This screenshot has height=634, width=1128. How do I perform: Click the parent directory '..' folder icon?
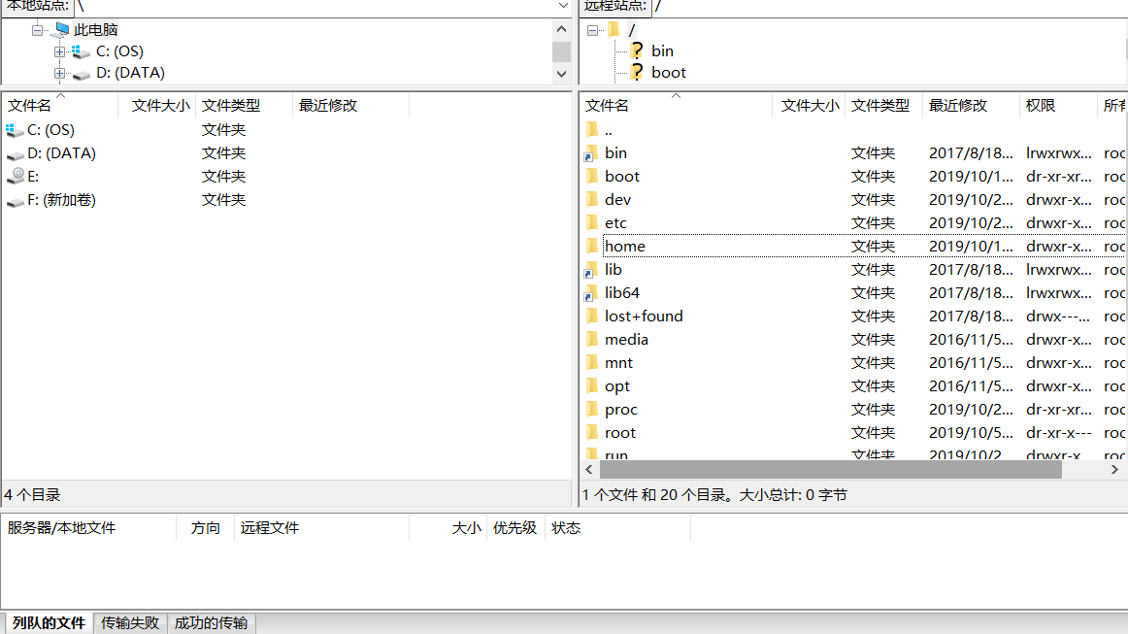[592, 129]
